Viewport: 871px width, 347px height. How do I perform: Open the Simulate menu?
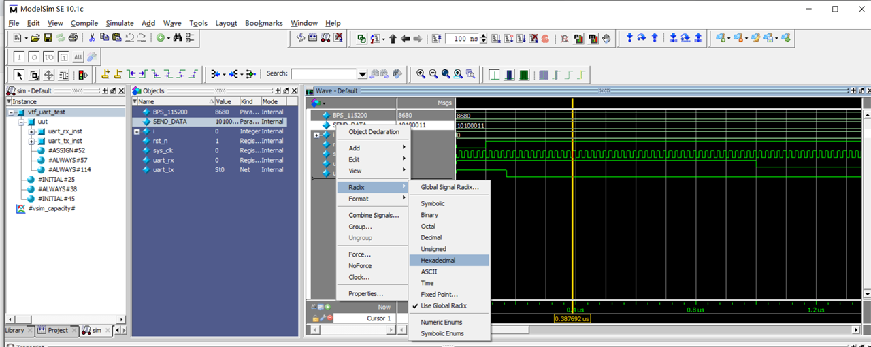(x=119, y=23)
